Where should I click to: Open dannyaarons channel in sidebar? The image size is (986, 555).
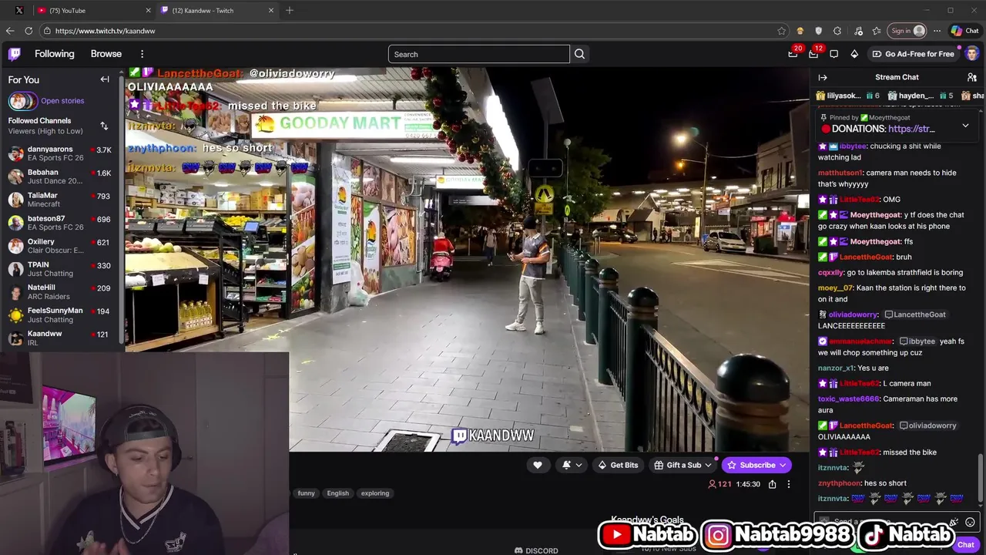(x=60, y=154)
